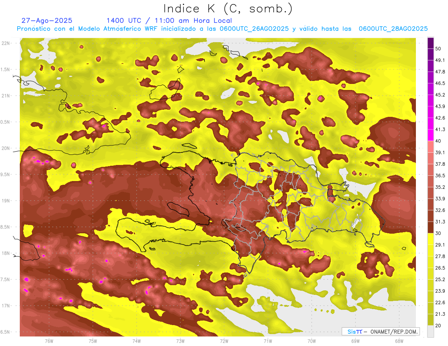Click the dark brown color bar segment between 30 and 31.3
Image resolution: width=448 pixels, height=346 pixels.
coord(430,227)
